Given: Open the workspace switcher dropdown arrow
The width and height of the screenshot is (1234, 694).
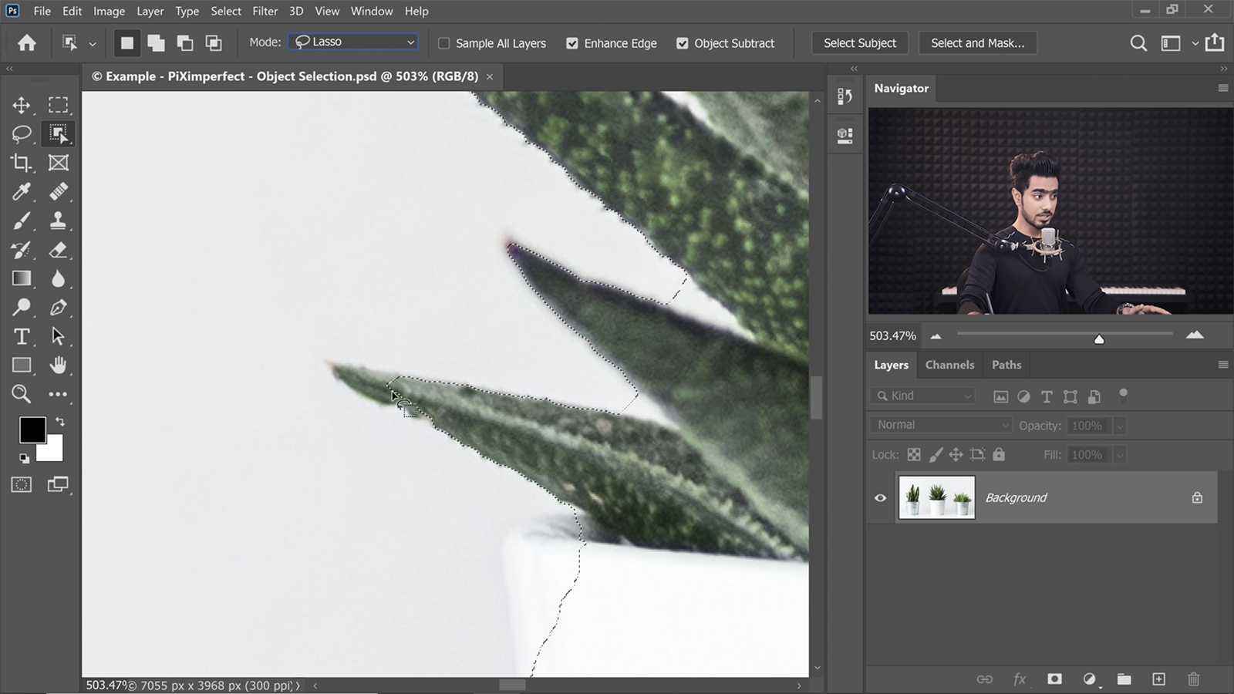Looking at the screenshot, I should coord(1195,43).
